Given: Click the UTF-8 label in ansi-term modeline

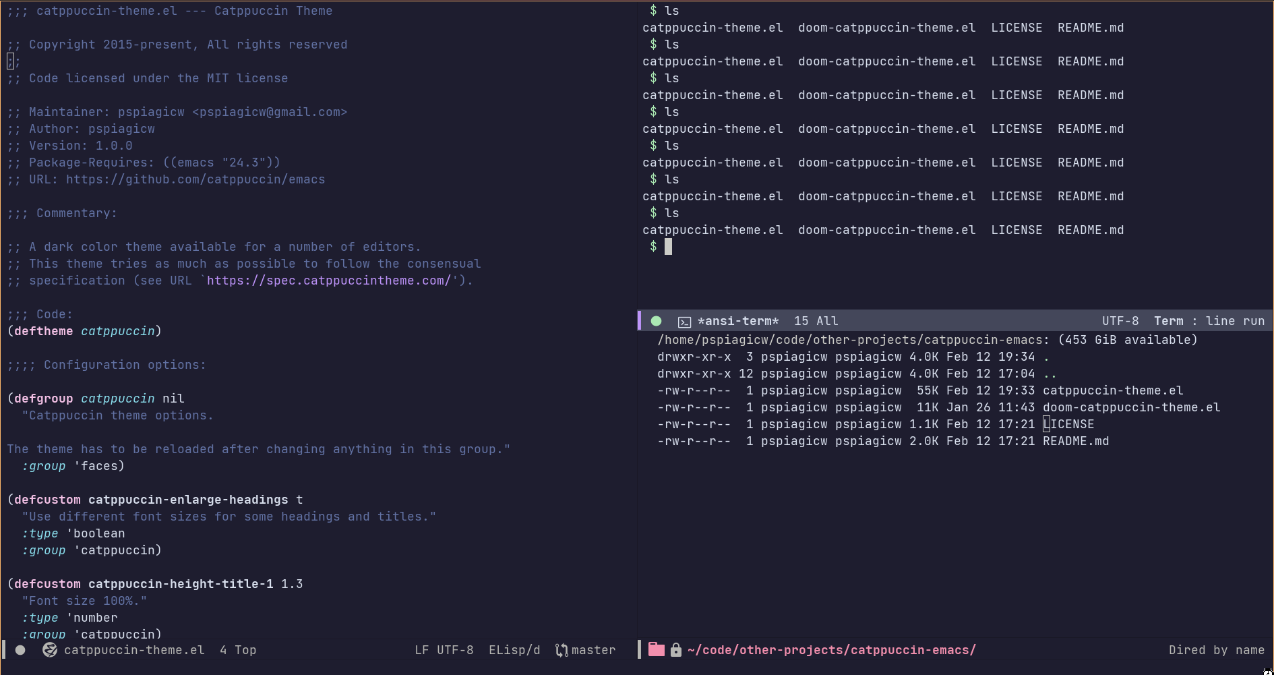Looking at the screenshot, I should click(1120, 321).
